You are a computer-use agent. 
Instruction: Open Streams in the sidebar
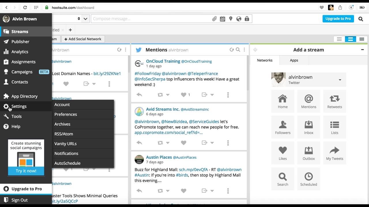(x=26, y=32)
